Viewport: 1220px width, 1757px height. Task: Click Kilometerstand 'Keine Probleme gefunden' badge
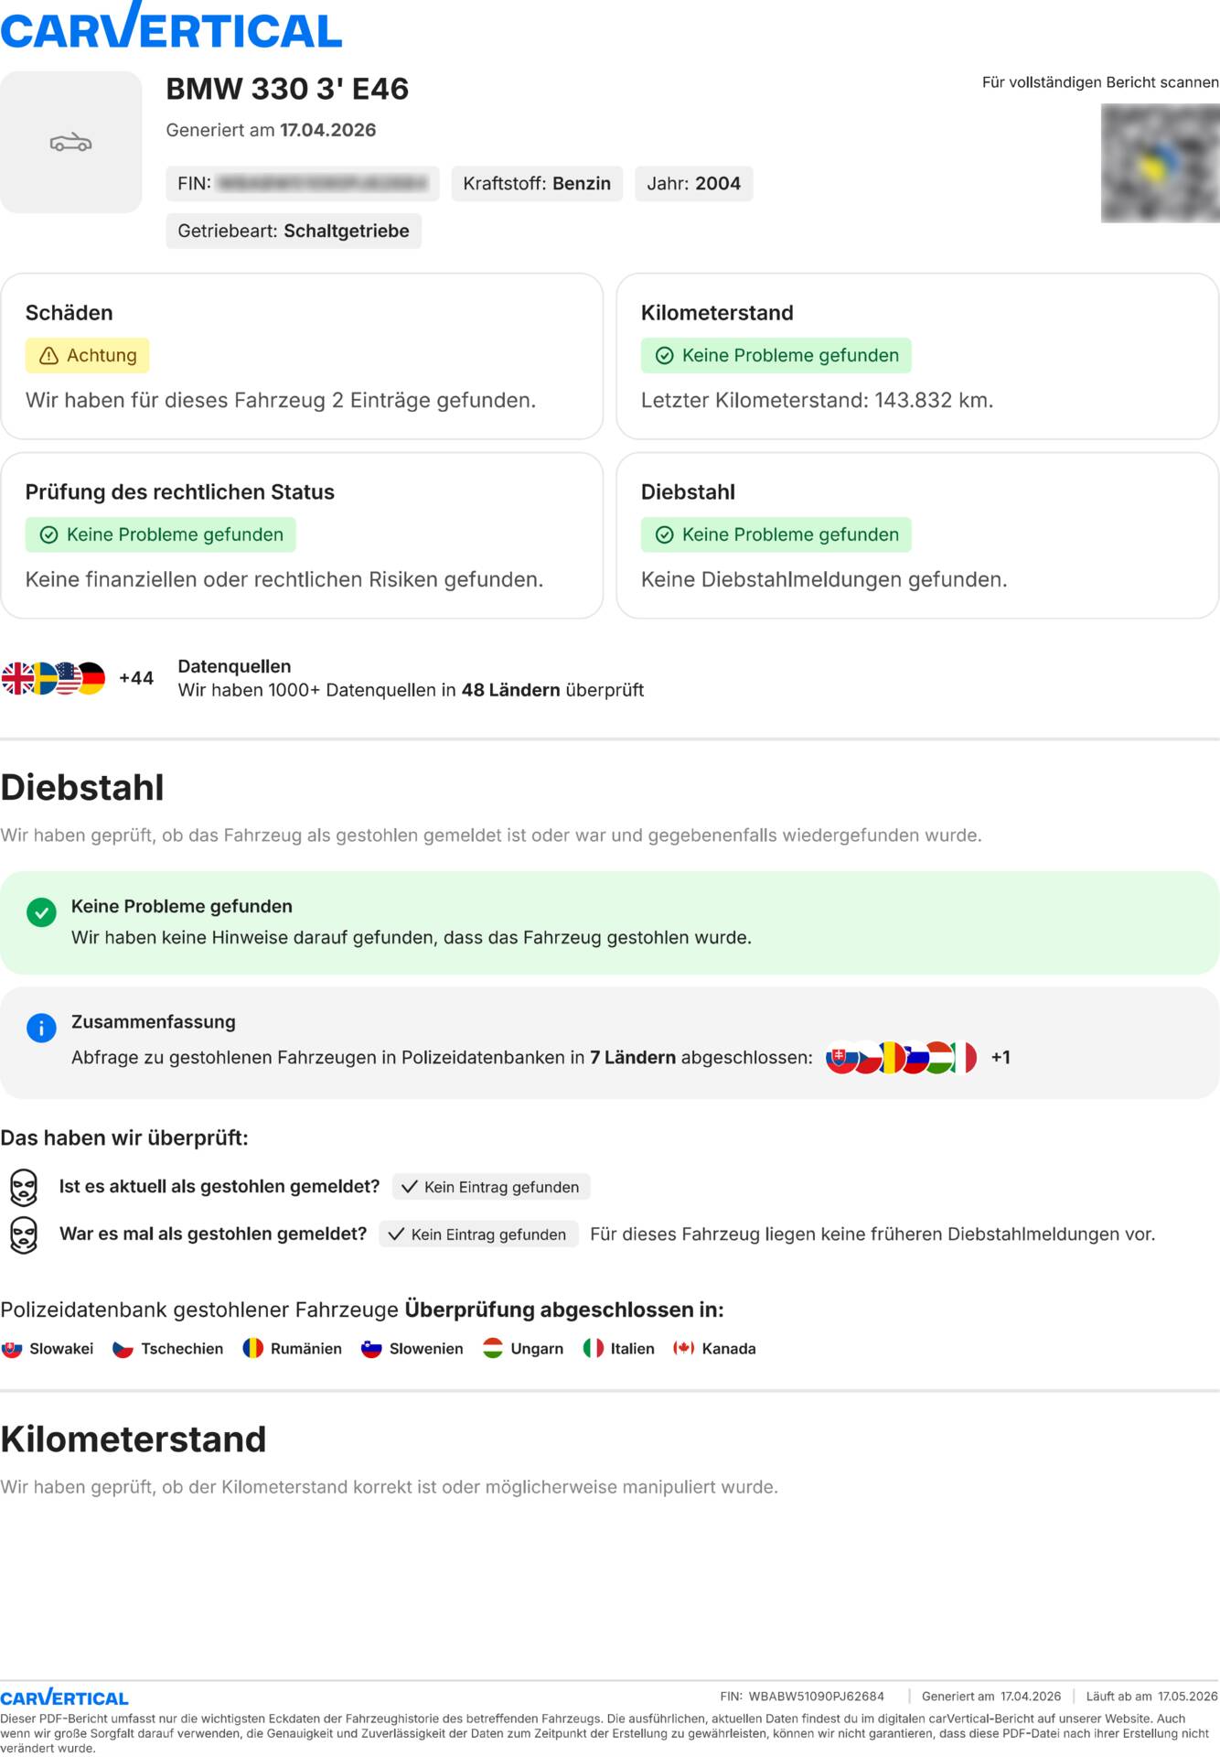776,355
